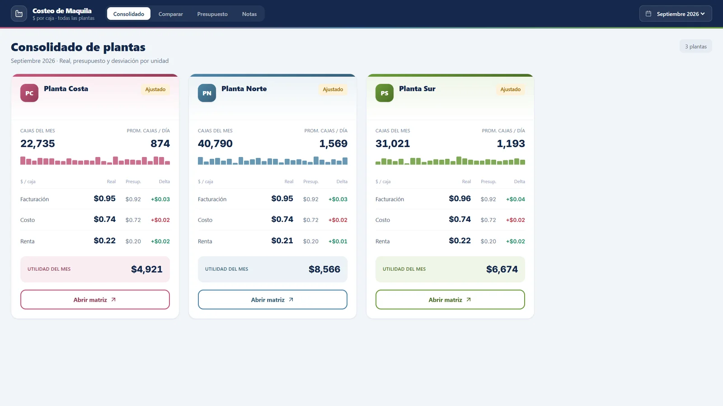
Task: Open Planta Sur's Abrir matriz button
Action: [x=450, y=300]
